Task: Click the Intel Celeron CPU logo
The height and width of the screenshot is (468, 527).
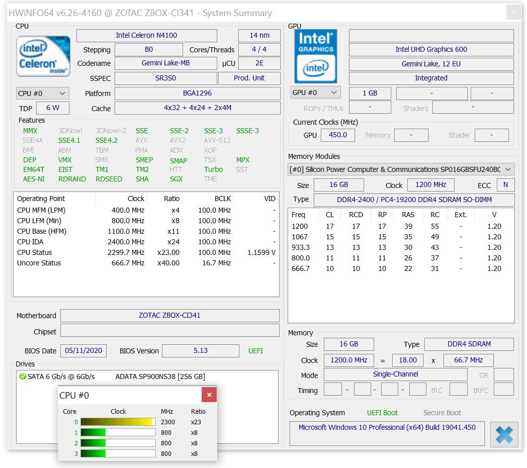Action: click(x=43, y=56)
